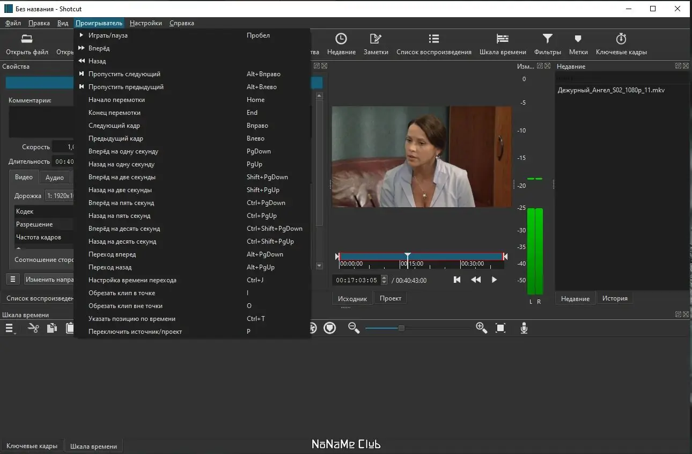Open the Ключевые кадры bottom tab
The width and height of the screenshot is (692, 454).
[x=32, y=446]
